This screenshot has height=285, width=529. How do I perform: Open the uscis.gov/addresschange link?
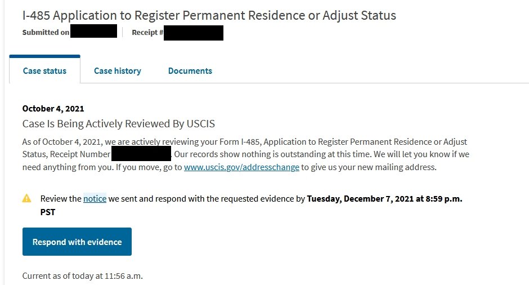coord(241,167)
